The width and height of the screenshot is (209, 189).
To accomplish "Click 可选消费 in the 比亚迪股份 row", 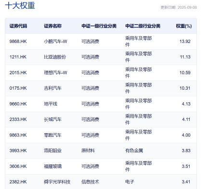I will tap(90, 57).
